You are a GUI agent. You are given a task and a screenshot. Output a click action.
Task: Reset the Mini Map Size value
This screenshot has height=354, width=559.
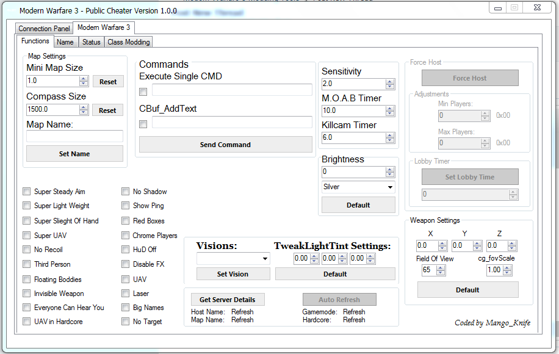point(108,82)
